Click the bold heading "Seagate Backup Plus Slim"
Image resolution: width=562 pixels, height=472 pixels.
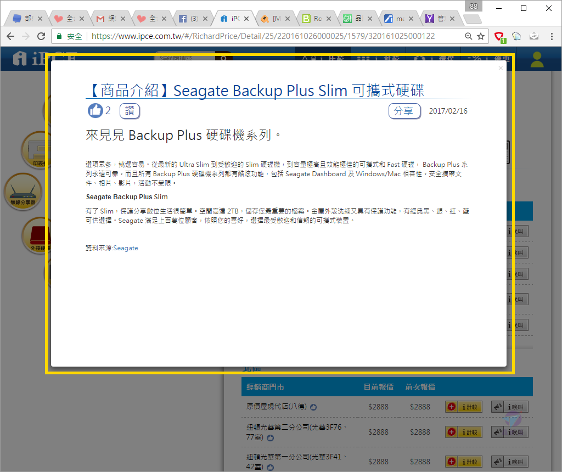point(127,196)
